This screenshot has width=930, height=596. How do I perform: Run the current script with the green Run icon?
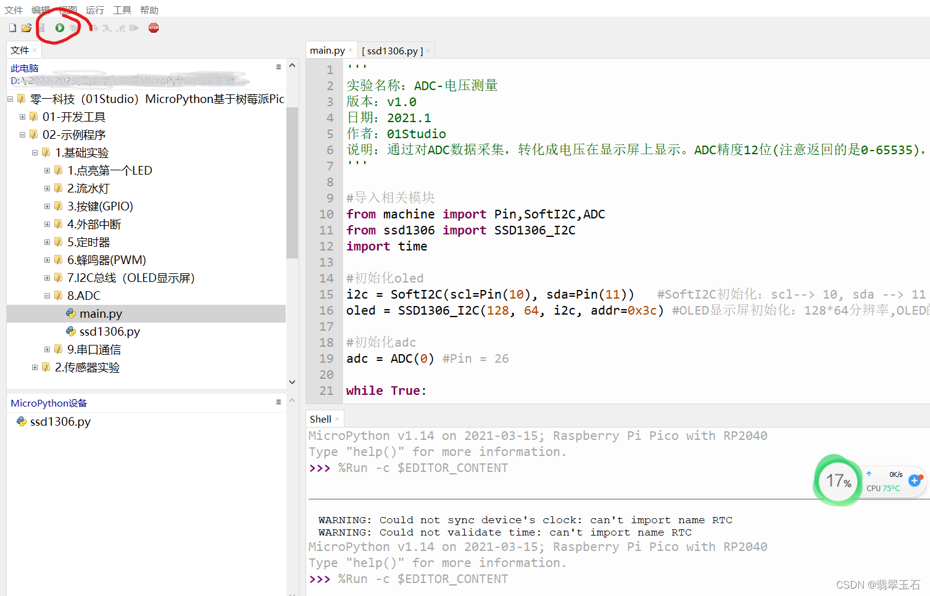[59, 28]
